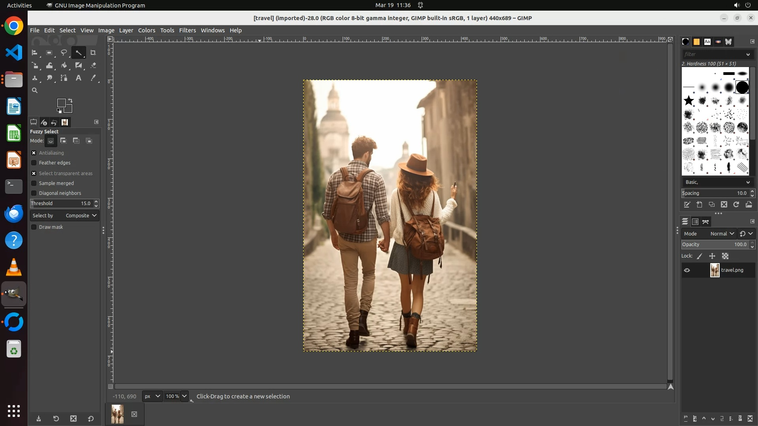Select the Crop tool
The height and width of the screenshot is (426, 758).
tap(93, 53)
